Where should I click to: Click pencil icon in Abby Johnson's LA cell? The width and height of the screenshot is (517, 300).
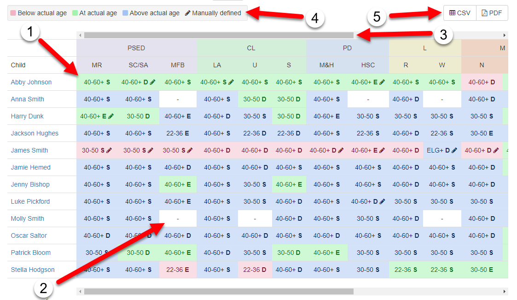(x=231, y=82)
